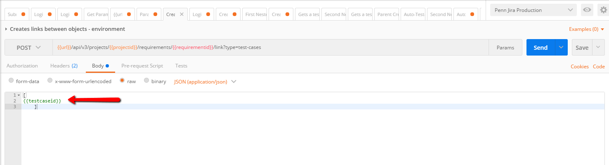Image resolution: width=609 pixels, height=165 pixels.
Task: Close the active 'Crea' request tab
Action: pyautogui.click(x=182, y=14)
